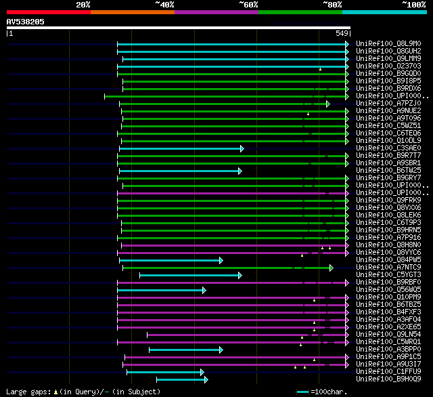Select the UniRef100_Q8VYC6 label
The height and width of the screenshot is (397, 433).
pos(388,253)
